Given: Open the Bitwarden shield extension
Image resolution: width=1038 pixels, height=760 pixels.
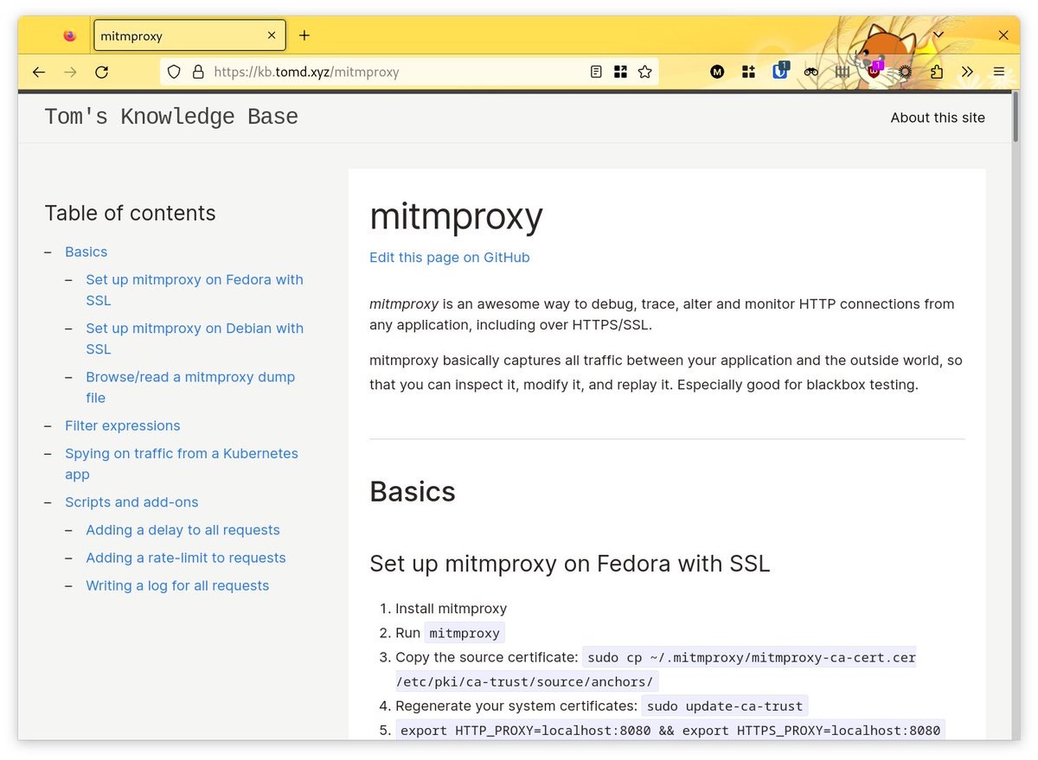Looking at the screenshot, I should click(780, 71).
